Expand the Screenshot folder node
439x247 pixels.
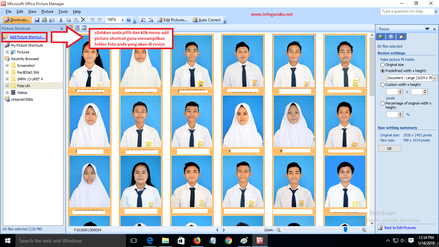[x=7, y=66]
